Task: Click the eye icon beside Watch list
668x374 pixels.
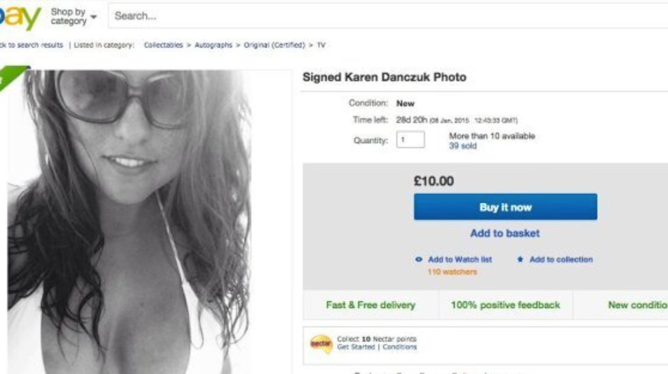Action: coord(419,259)
